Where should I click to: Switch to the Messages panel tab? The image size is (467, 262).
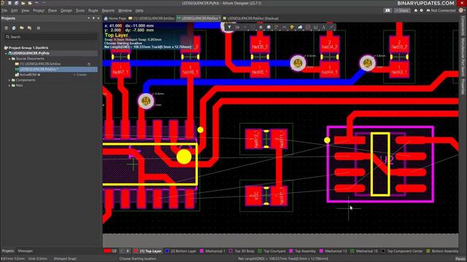click(x=25, y=251)
